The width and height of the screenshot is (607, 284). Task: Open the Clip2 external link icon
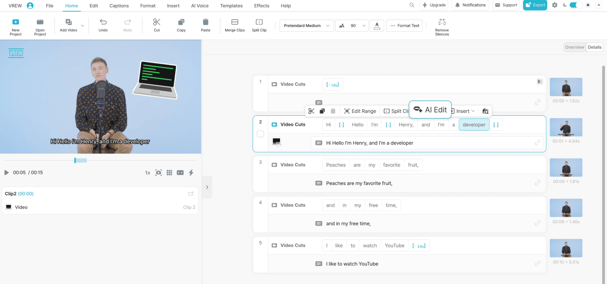(191, 194)
